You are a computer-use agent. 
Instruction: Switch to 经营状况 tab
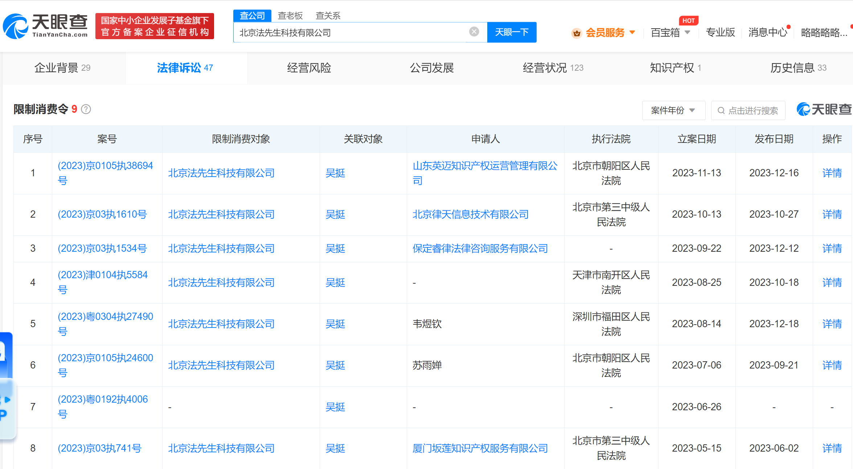553,68
